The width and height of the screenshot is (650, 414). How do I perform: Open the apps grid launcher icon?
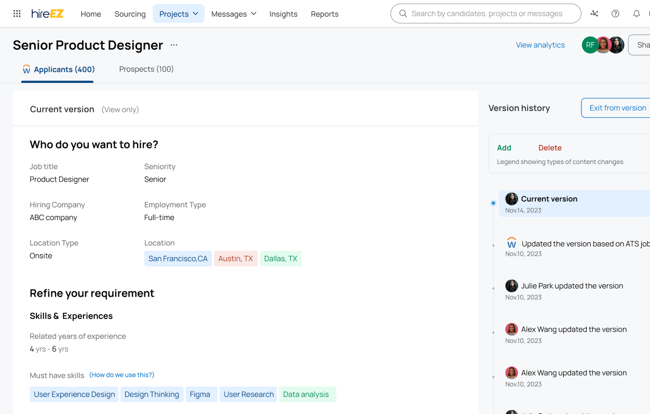point(17,14)
